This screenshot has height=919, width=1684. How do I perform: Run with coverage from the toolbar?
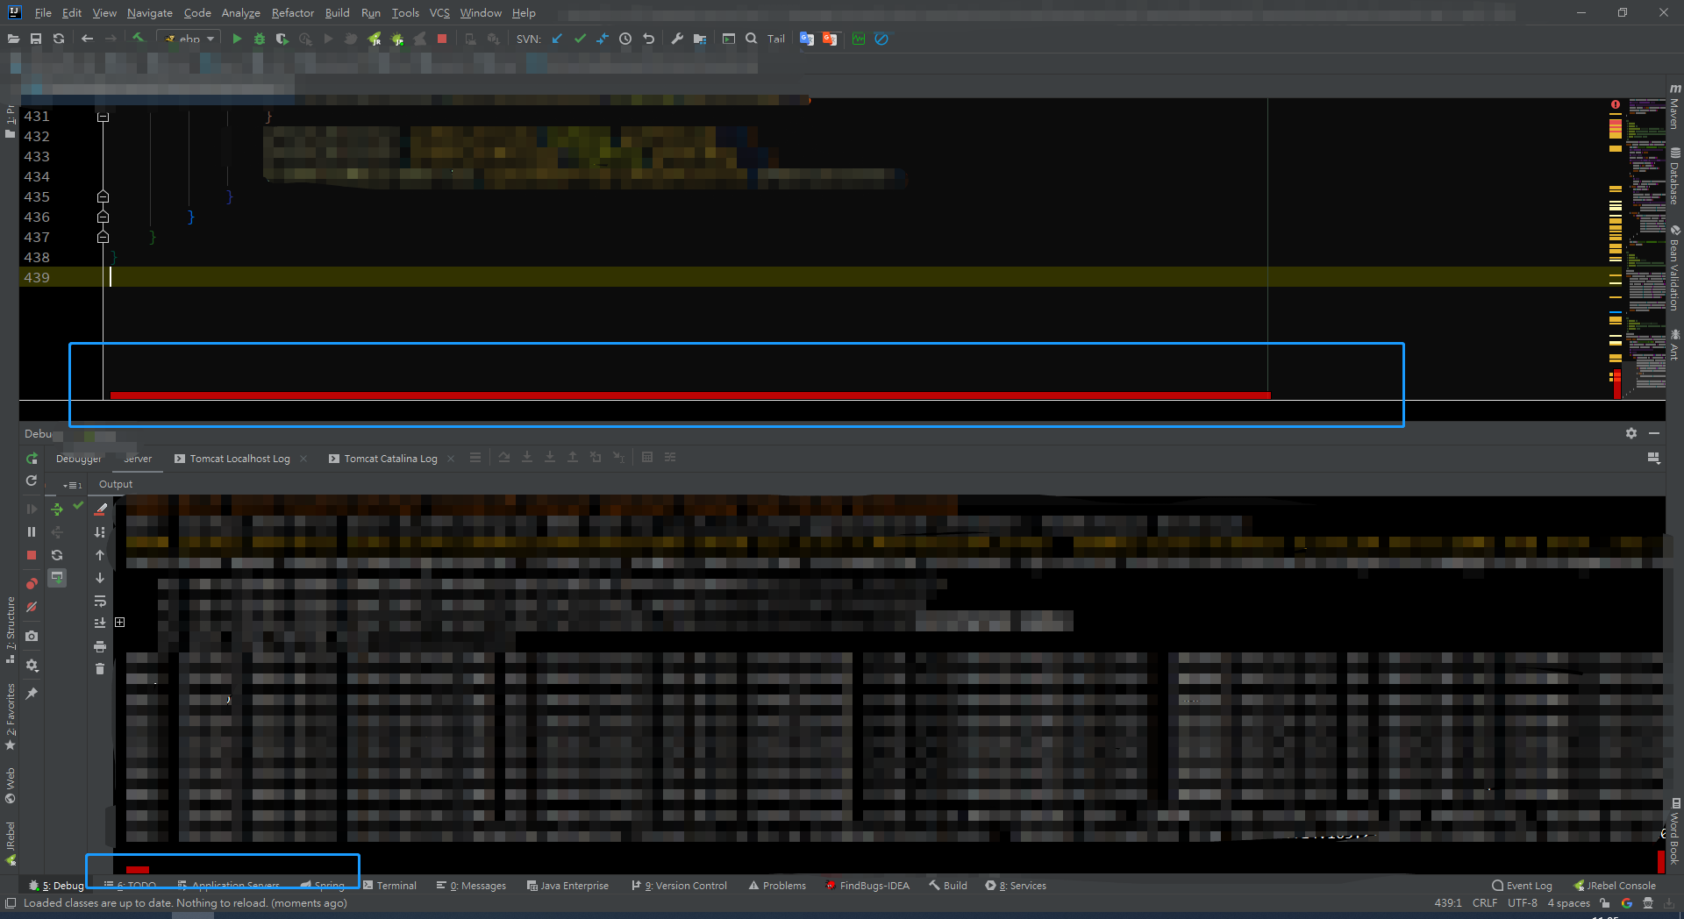(x=282, y=39)
